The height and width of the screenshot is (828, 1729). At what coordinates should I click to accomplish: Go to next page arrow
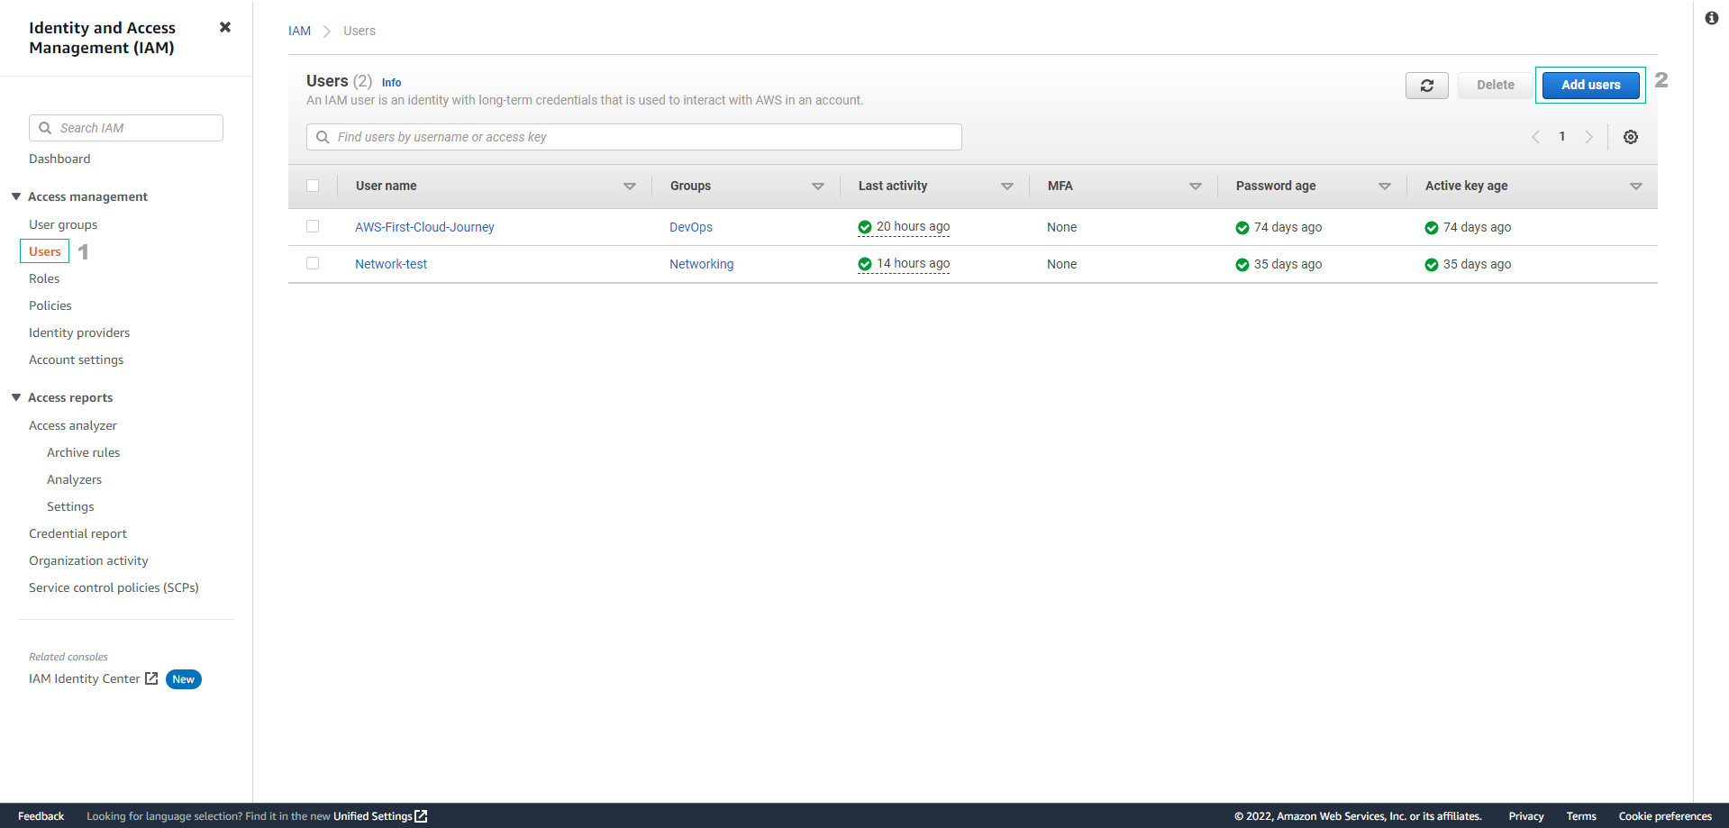coord(1588,137)
